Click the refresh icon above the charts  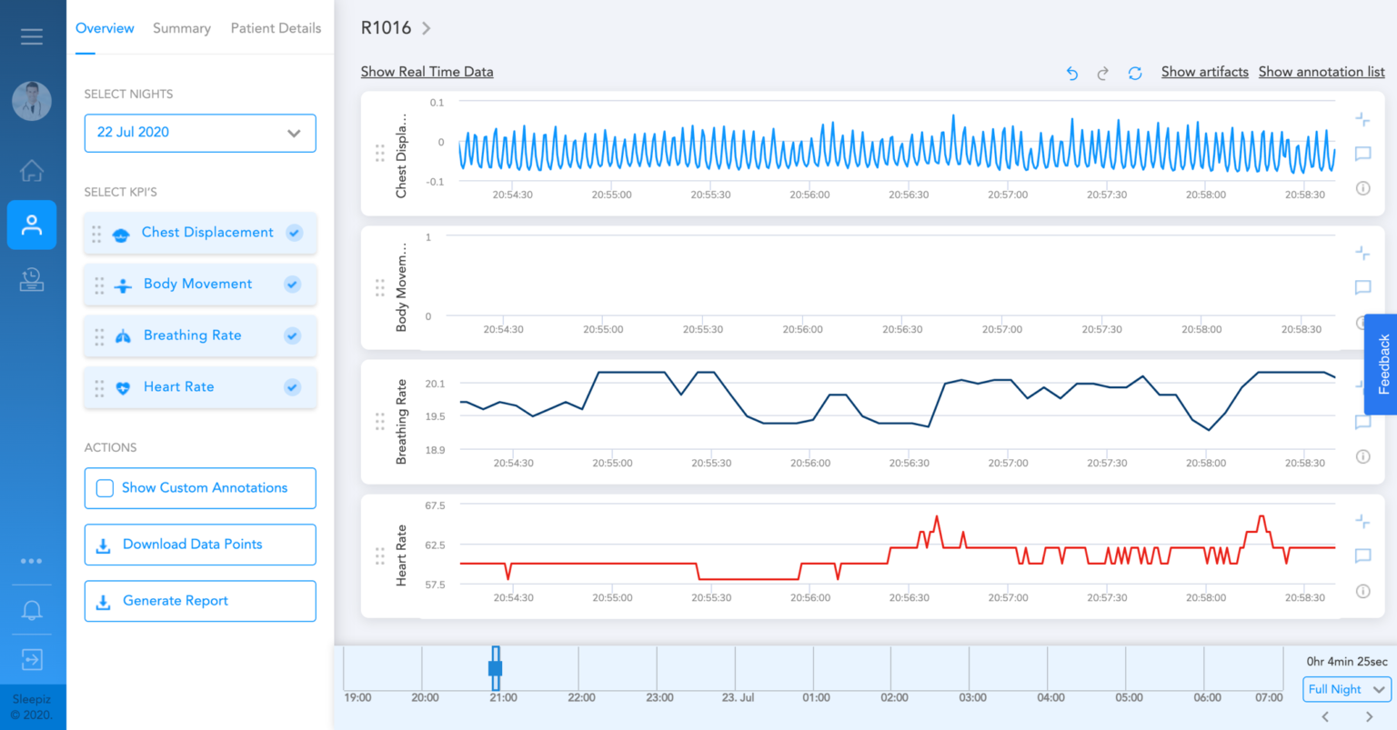[1135, 74]
